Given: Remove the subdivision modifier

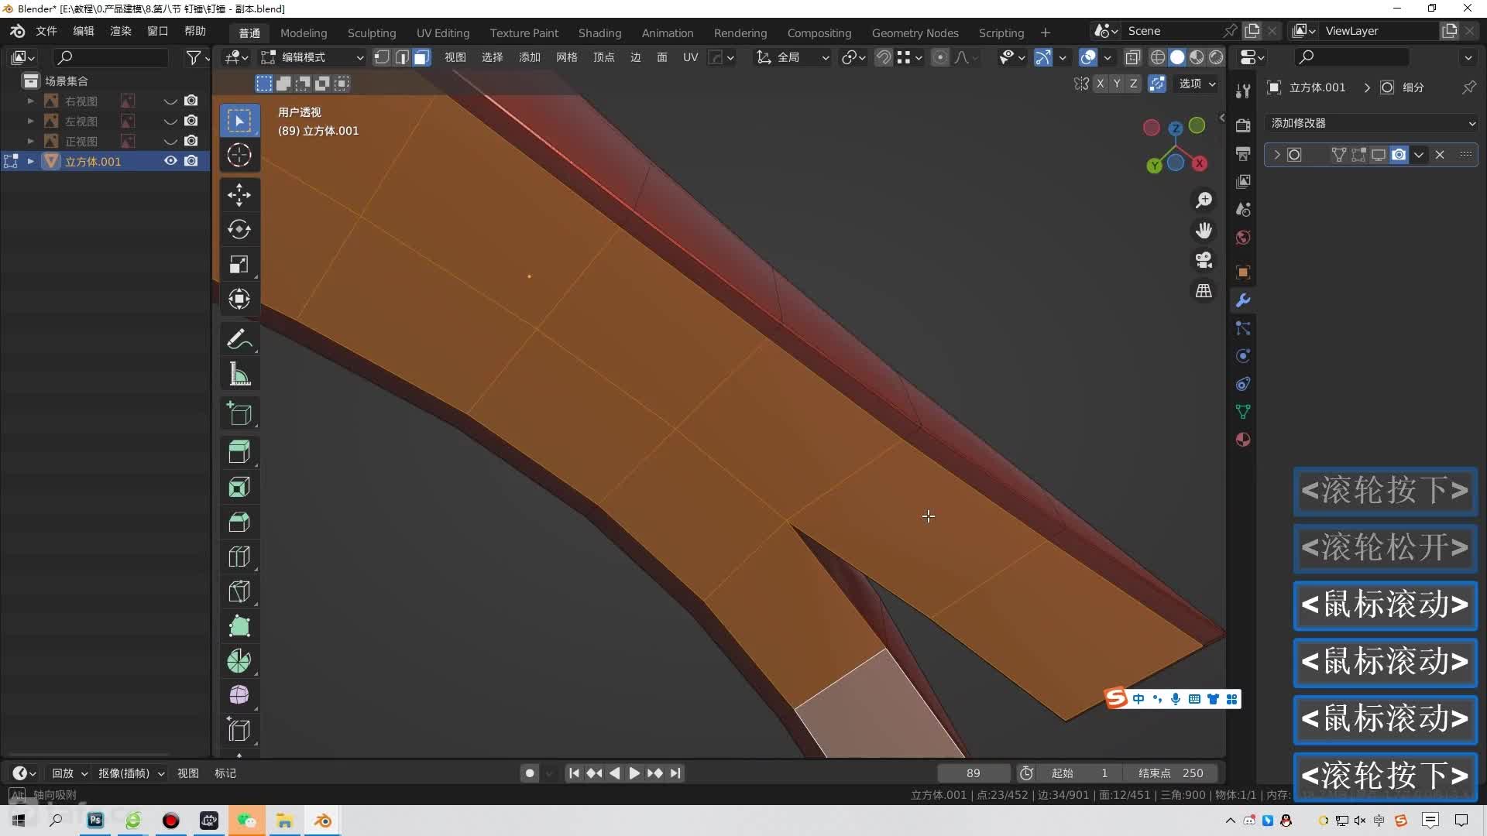Looking at the screenshot, I should click(1440, 155).
